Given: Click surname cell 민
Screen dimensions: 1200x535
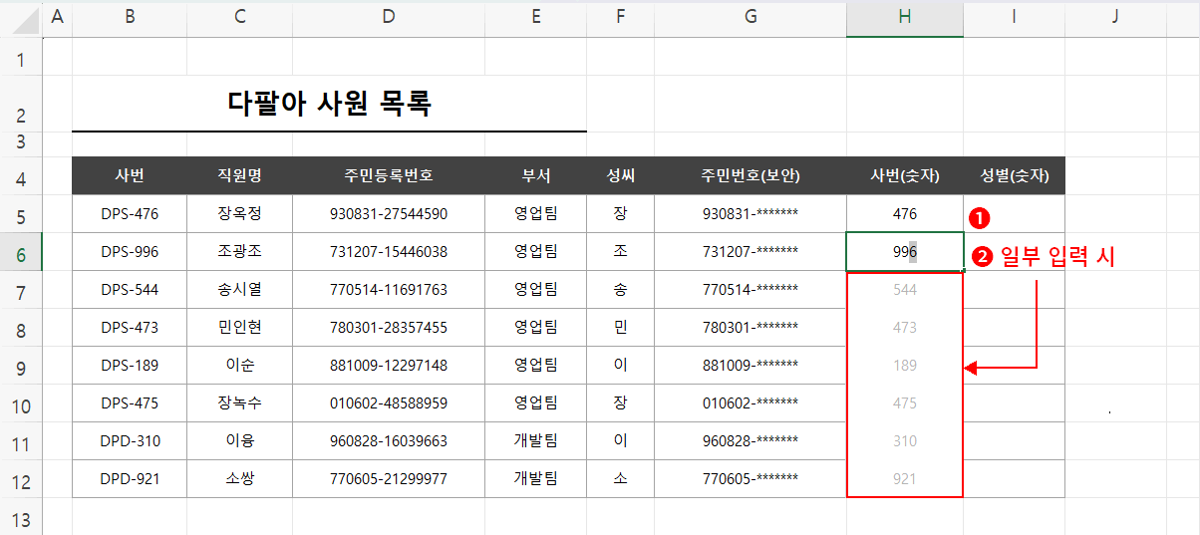Looking at the screenshot, I should point(621,328).
